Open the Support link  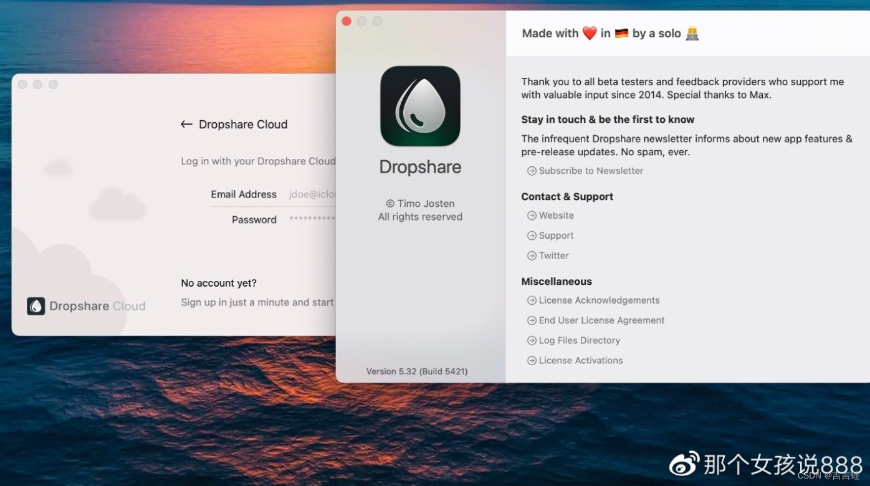[x=557, y=236]
